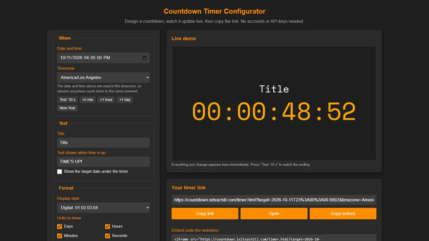
Task: Open the Timezone dropdown
Action: coord(104,77)
